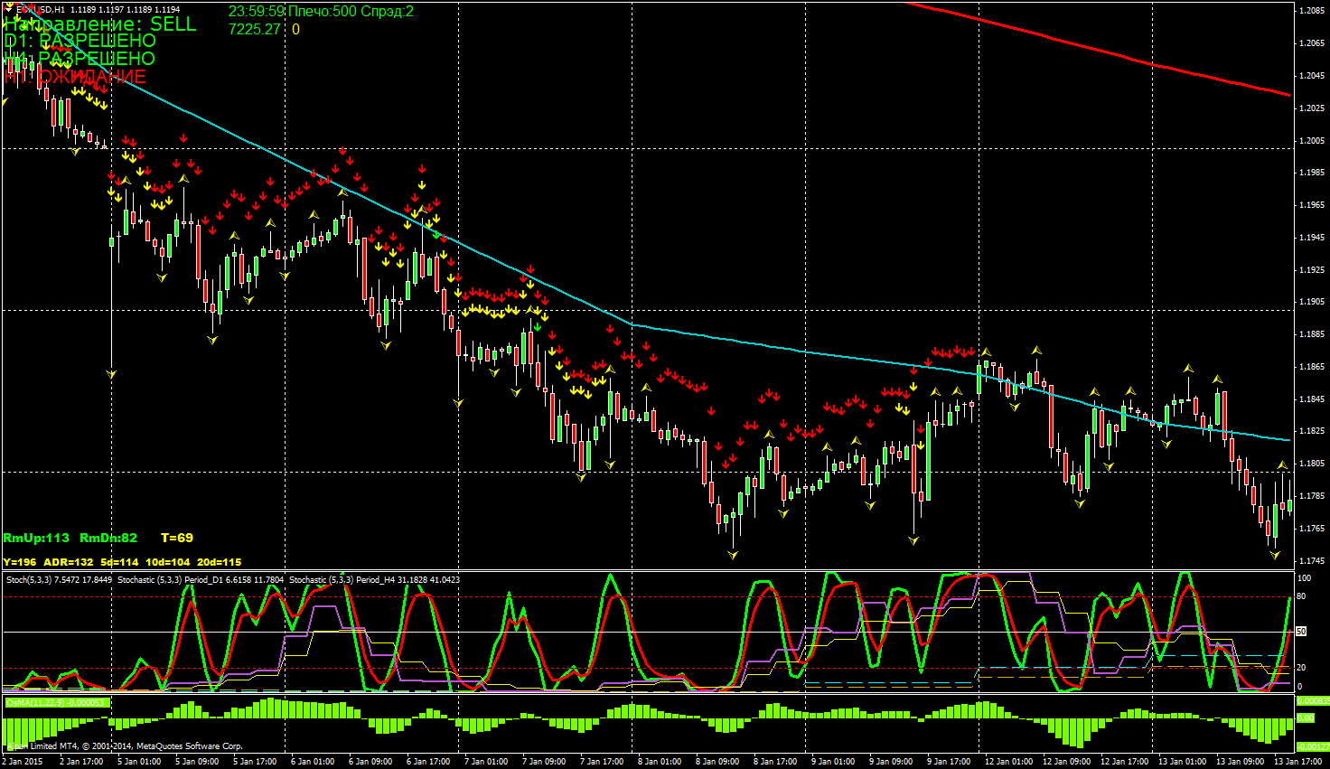Image resolution: width=1330 pixels, height=769 pixels.
Task: Click the '20d=115' label
Action: [219, 562]
